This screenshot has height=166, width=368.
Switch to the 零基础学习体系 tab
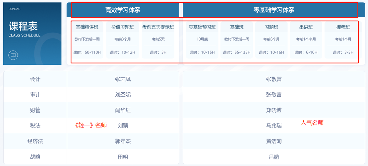point(274,10)
